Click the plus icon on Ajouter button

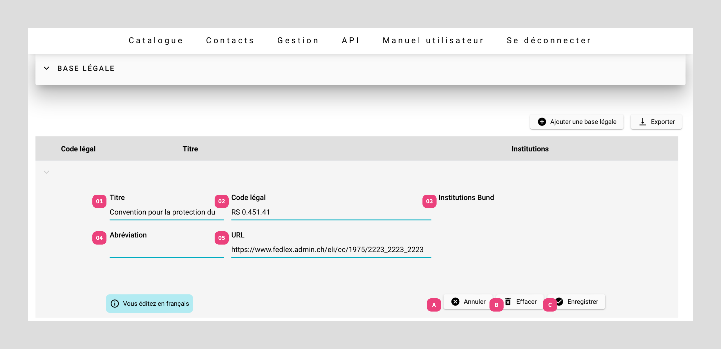tap(542, 122)
